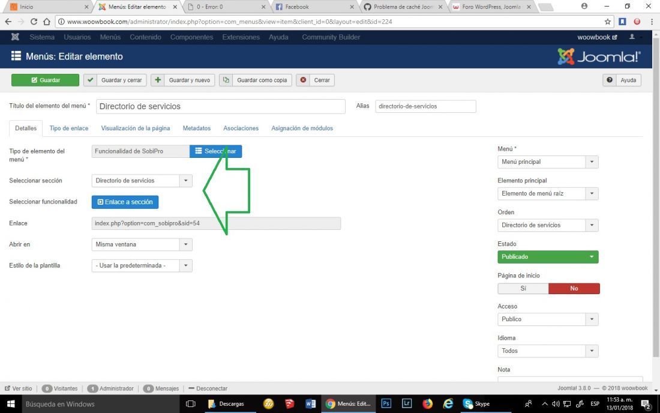This screenshot has height=413, width=660.
Task: Switch to the Tipo de enlace tab
Action: (69, 128)
